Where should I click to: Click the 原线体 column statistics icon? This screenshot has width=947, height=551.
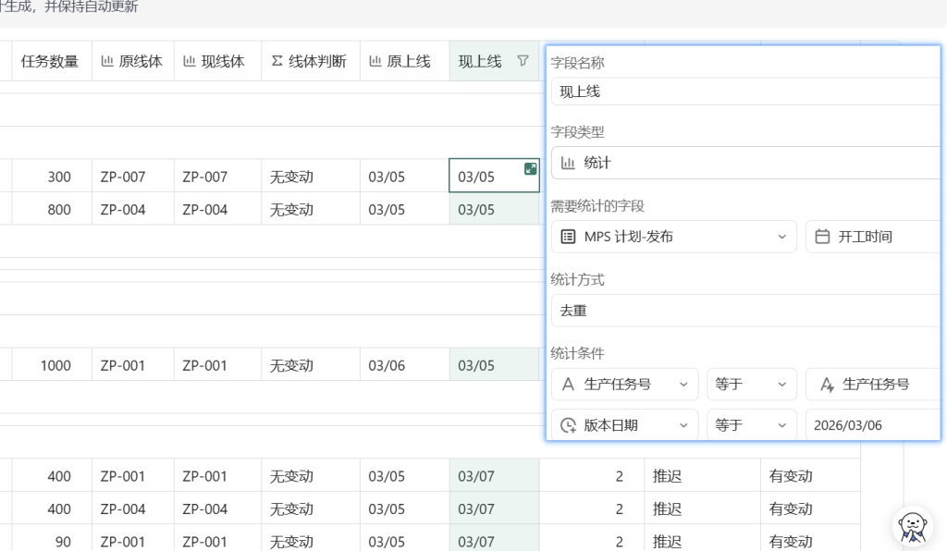107,61
